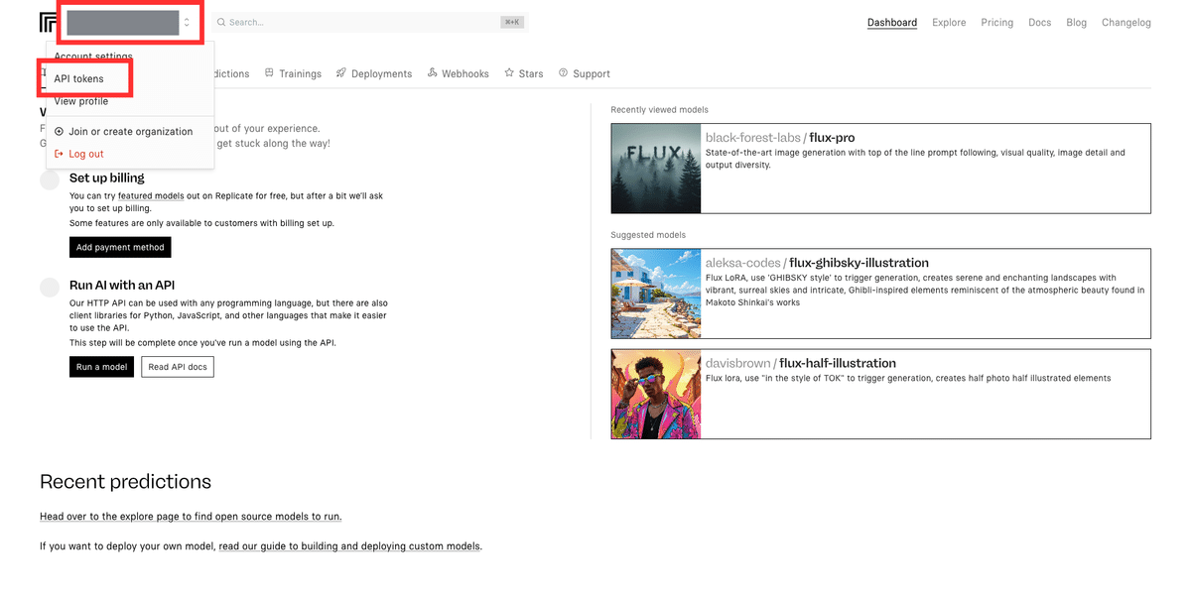Open the Changelog link

1126,22
